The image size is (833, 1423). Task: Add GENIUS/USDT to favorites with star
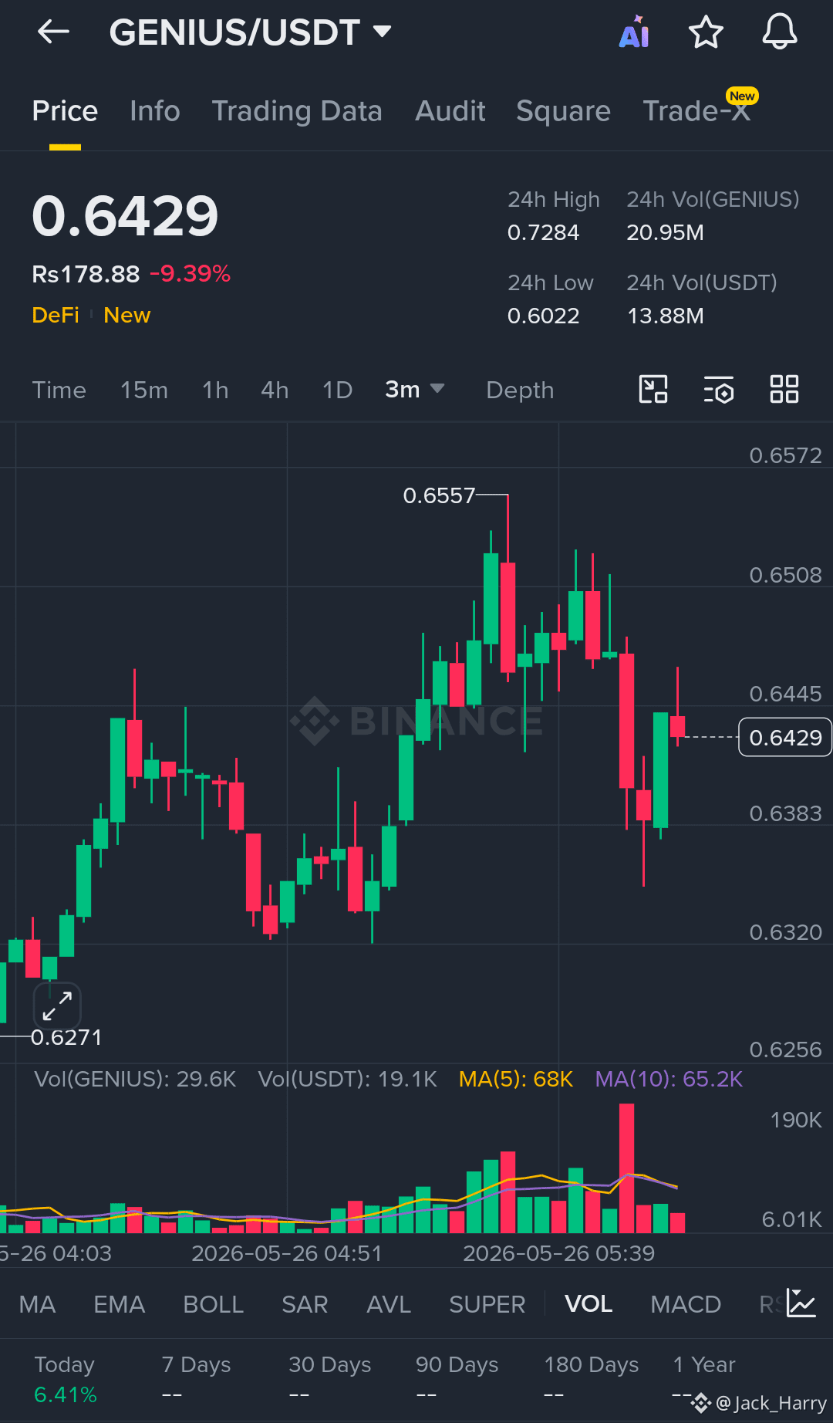(x=706, y=32)
